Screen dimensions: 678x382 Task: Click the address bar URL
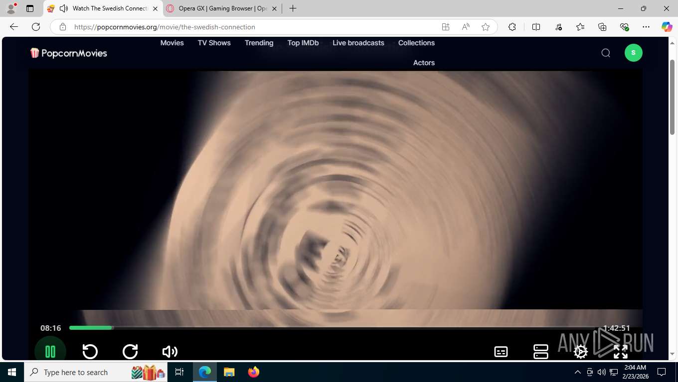[165, 27]
